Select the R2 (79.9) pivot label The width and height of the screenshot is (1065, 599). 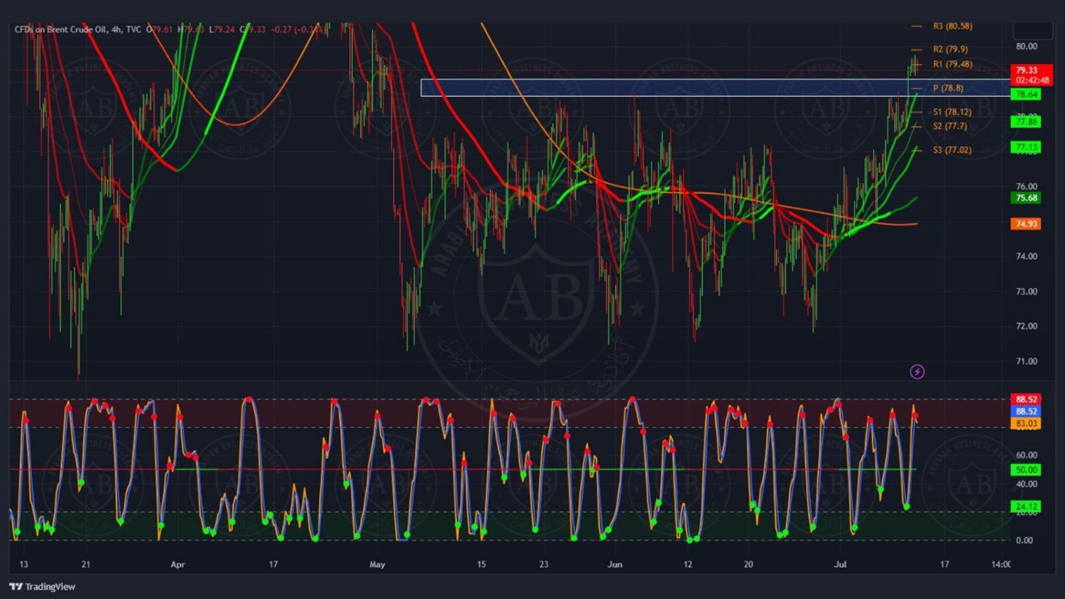pos(950,49)
